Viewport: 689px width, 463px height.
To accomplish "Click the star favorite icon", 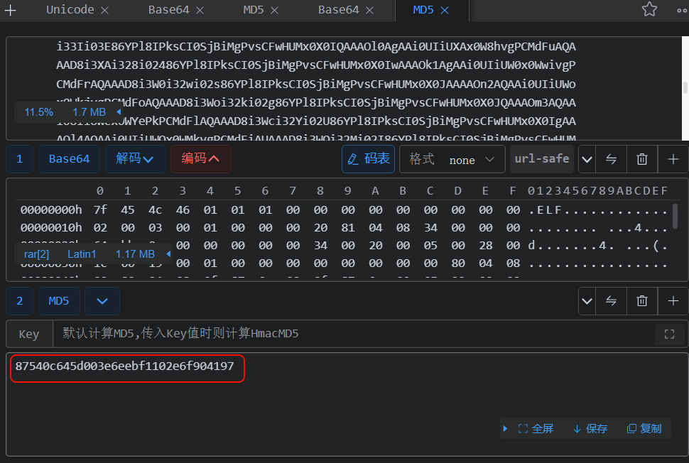I will tap(649, 9).
